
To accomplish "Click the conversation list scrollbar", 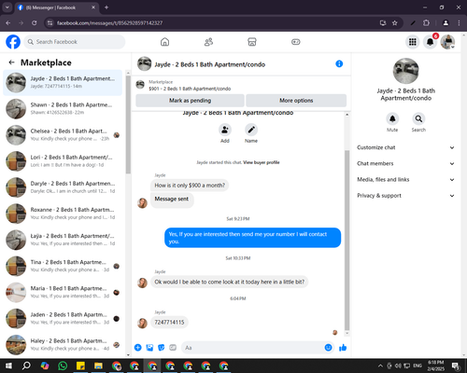I will (x=128, y=124).
